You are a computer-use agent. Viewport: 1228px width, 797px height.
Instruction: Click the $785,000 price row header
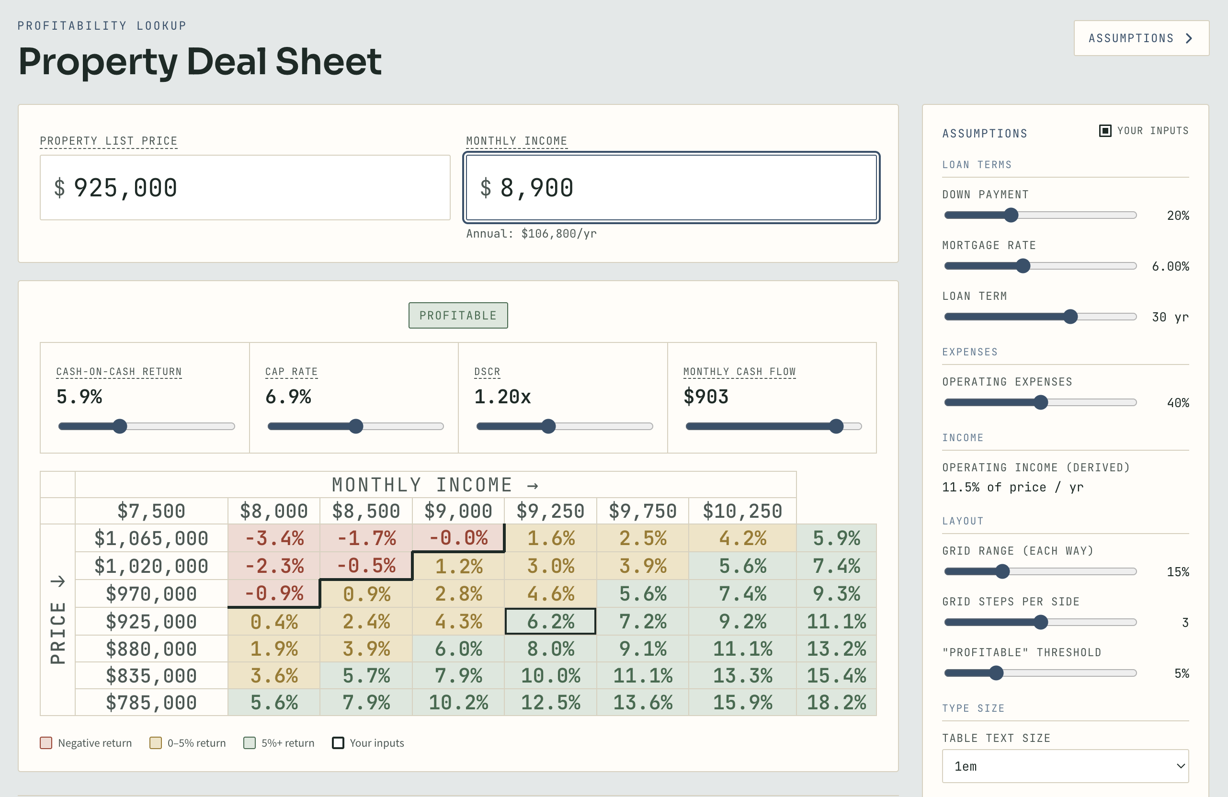pyautogui.click(x=151, y=702)
